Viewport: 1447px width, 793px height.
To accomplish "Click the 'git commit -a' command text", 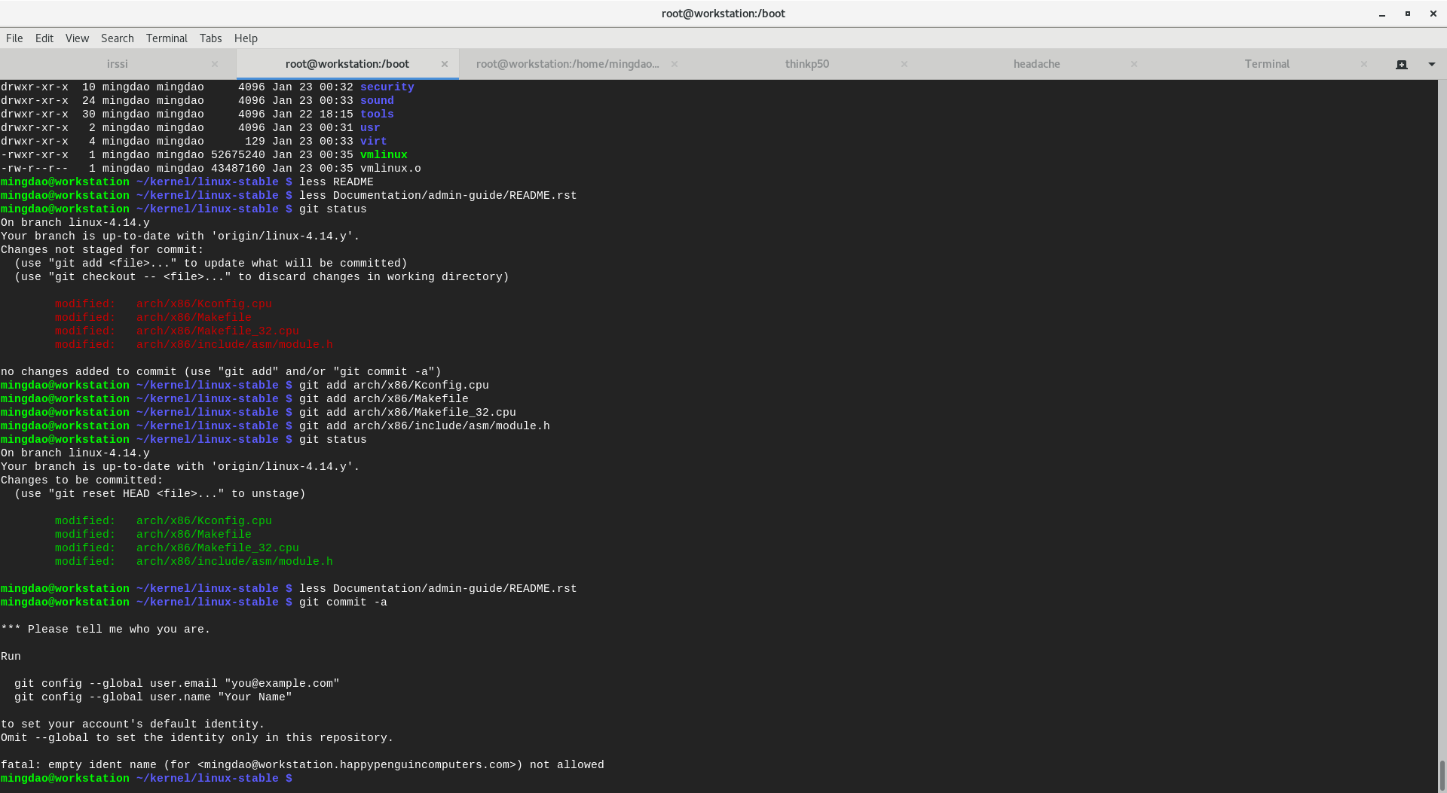I will (343, 602).
